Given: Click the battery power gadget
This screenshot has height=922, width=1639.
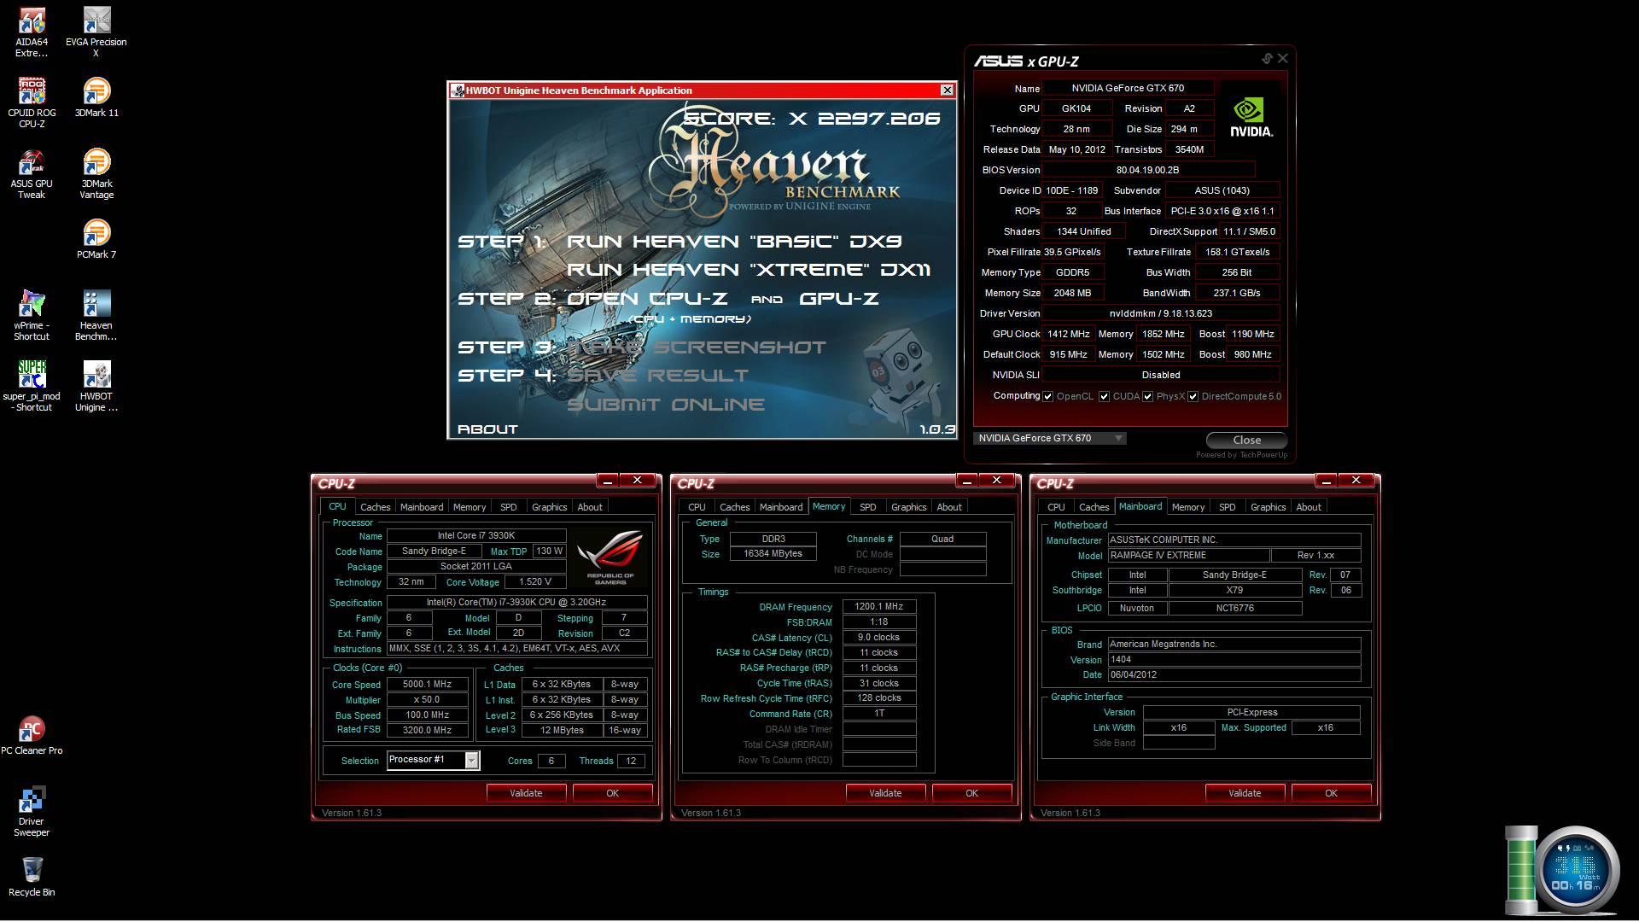Looking at the screenshot, I should (x=1520, y=871).
